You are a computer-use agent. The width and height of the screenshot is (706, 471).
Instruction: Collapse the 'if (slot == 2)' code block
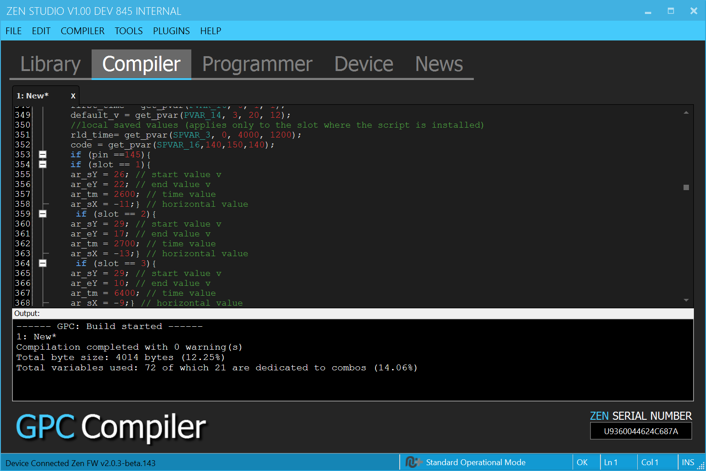click(43, 214)
